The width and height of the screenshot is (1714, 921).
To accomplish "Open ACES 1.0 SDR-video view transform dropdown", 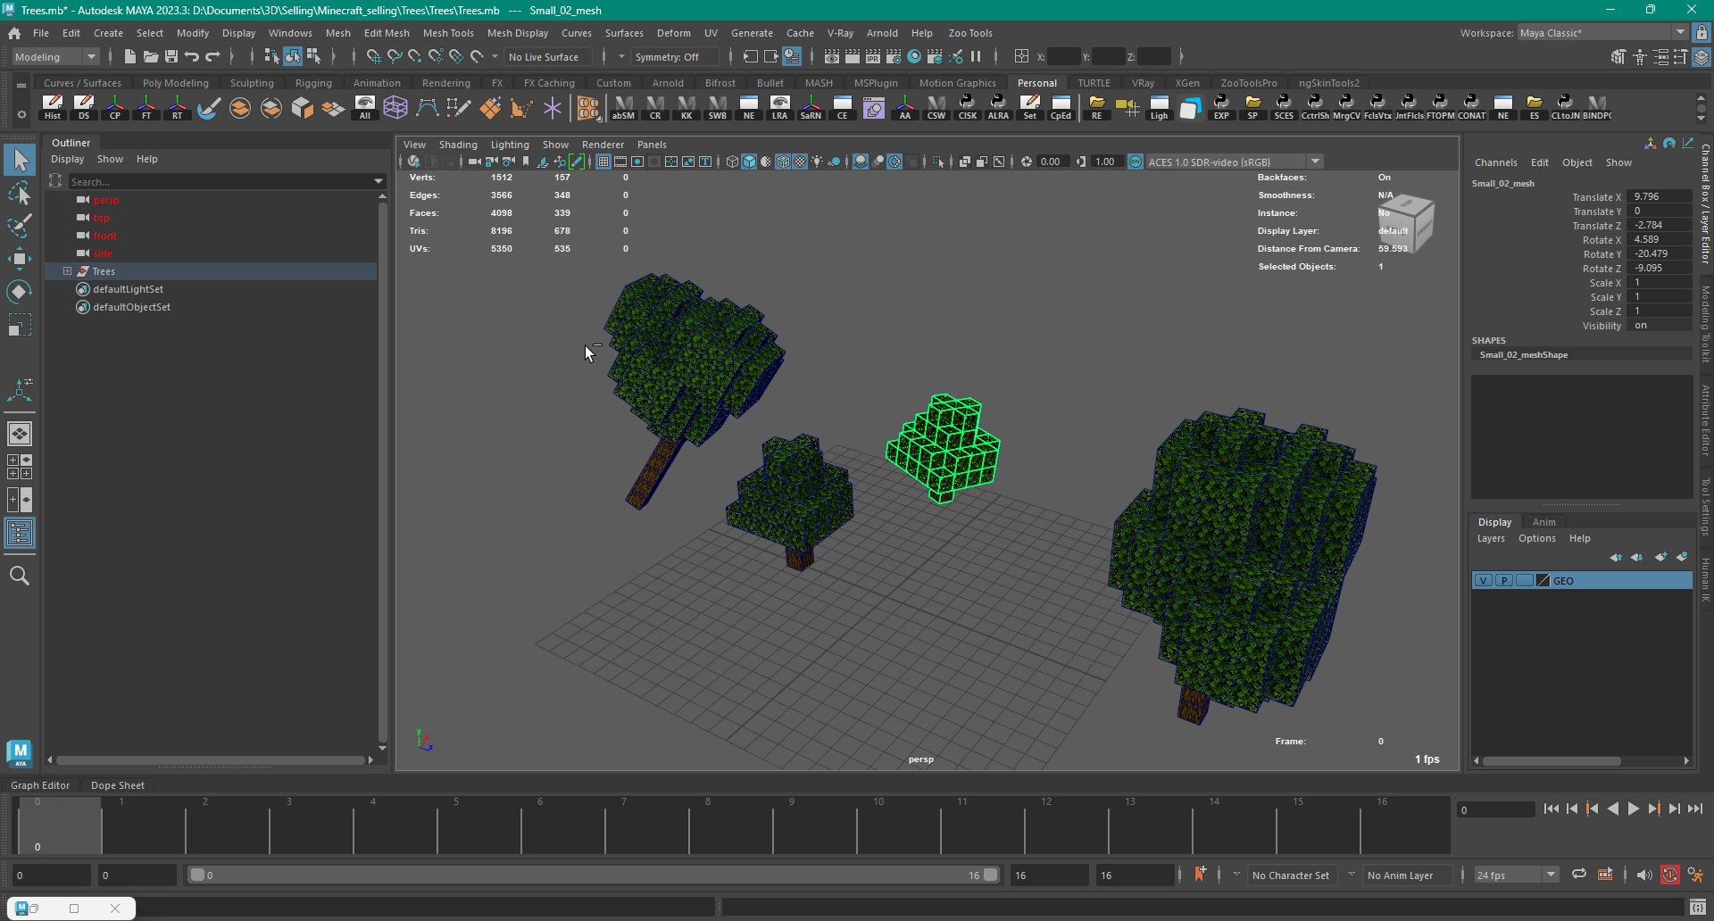I will (1234, 162).
